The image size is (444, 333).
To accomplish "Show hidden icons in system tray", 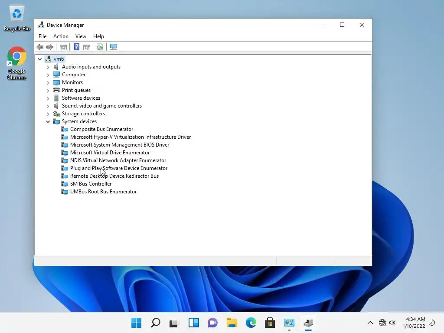I will tap(370, 323).
